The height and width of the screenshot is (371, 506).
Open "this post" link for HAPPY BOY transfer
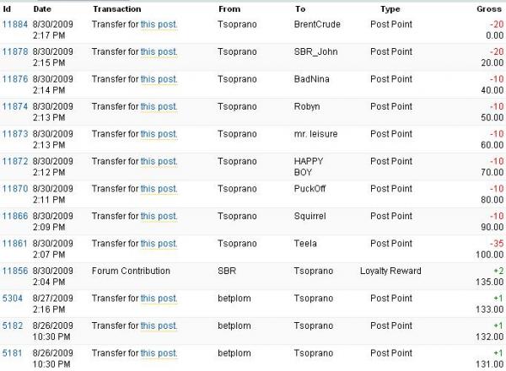click(159, 161)
